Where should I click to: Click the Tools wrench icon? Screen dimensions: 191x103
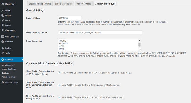point(3,53)
